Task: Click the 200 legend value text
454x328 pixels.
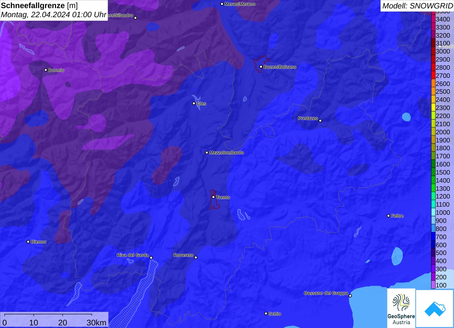Action: [441, 277]
